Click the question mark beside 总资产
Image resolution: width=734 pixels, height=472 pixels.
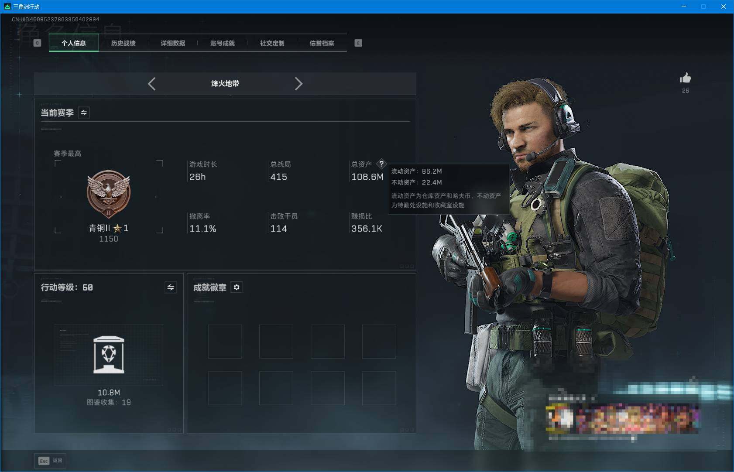pos(381,164)
